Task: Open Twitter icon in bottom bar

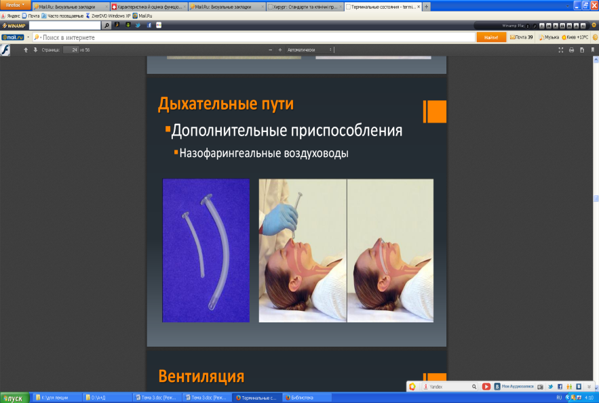Action: (550, 387)
